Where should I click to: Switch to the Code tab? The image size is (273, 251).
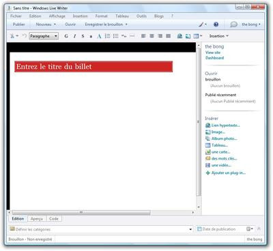click(54, 219)
